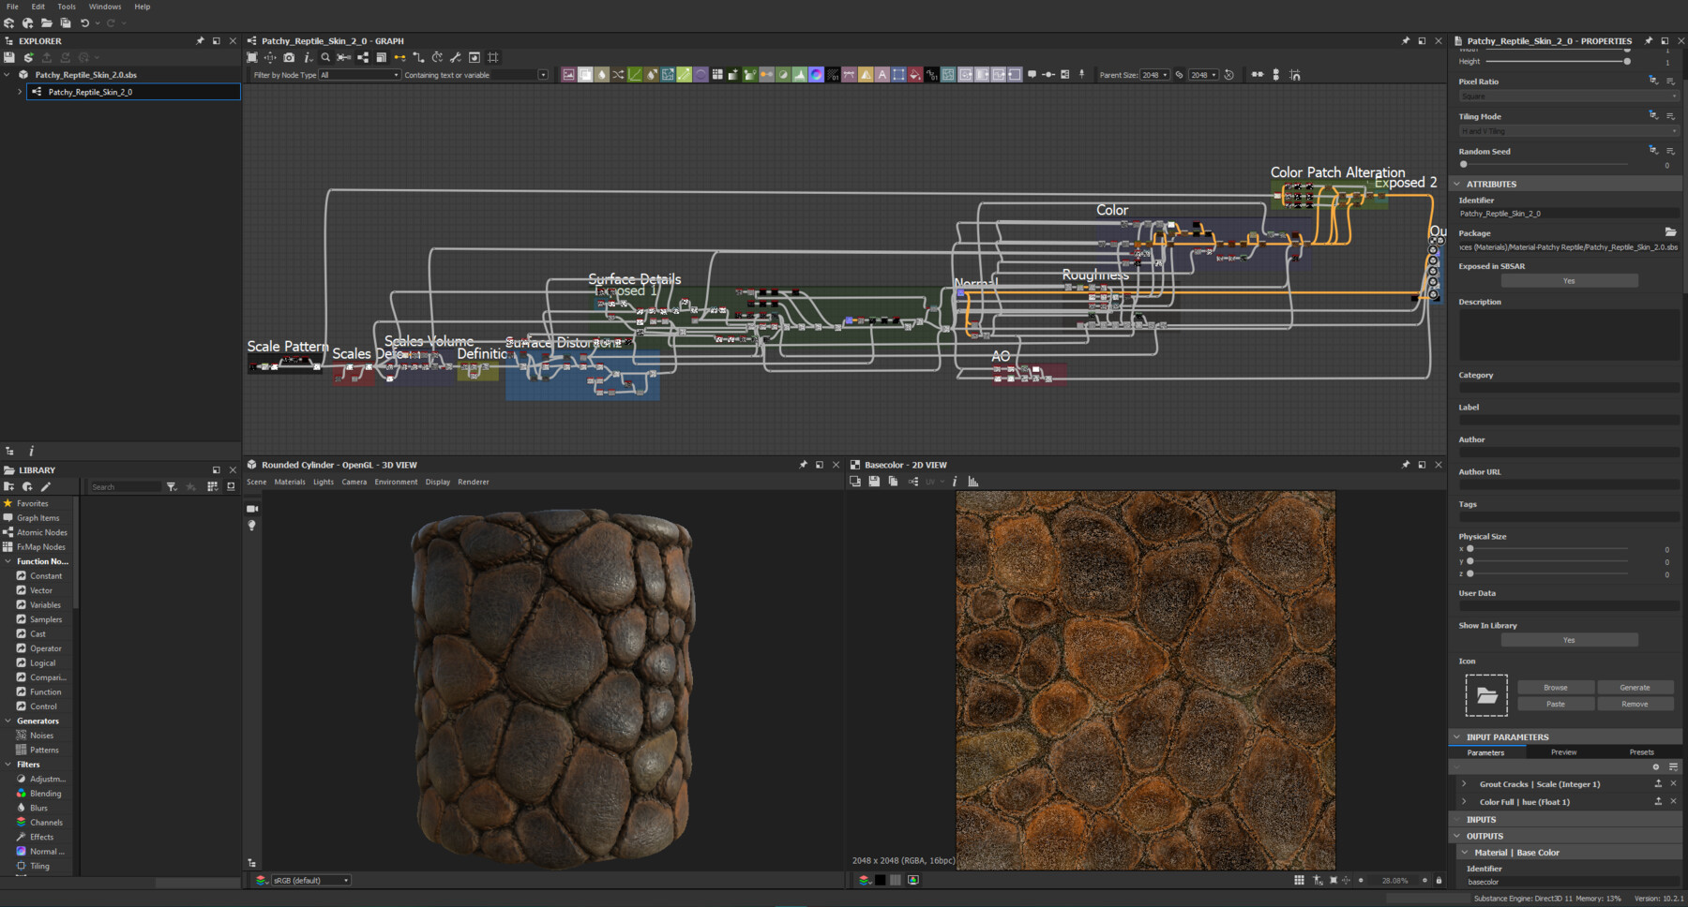
Task: Switch to the Preview tab under Input Parameters
Action: coord(1563,752)
